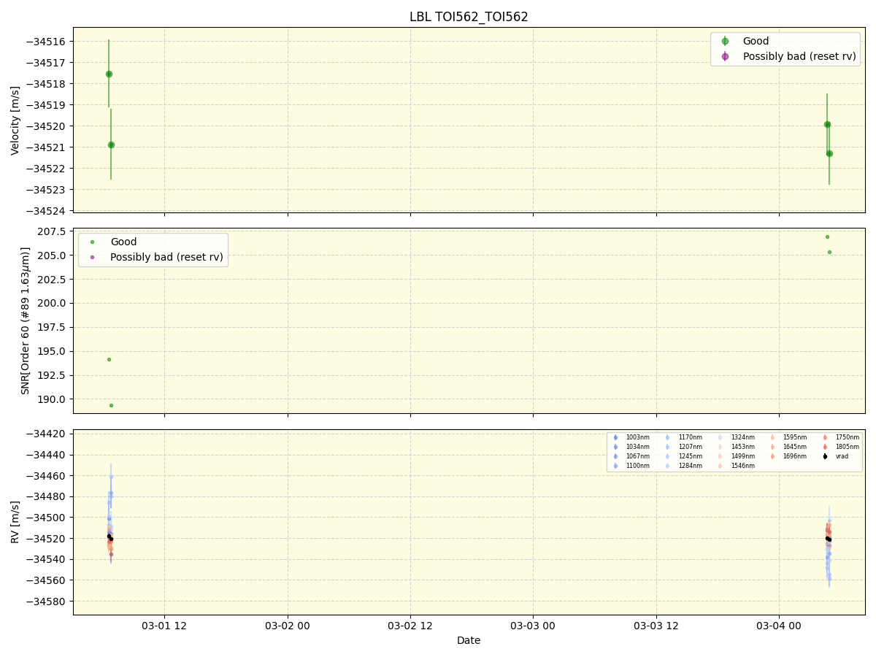Click the '1645nm' legend entry
The image size is (876, 657).
click(x=795, y=447)
